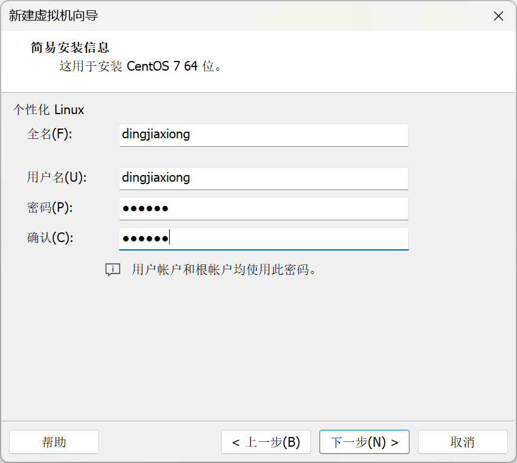Click the 上一步(B) Back button
517x463 pixels.
point(266,442)
